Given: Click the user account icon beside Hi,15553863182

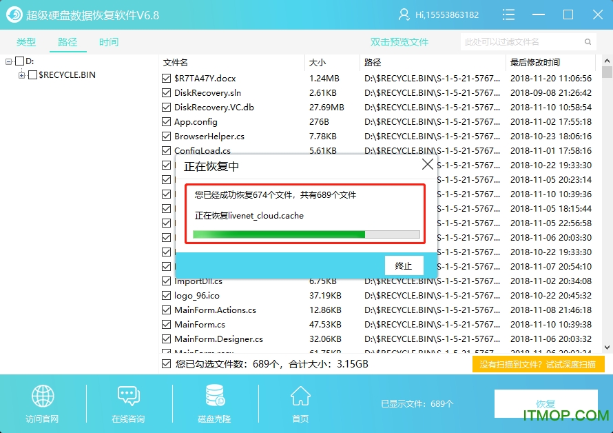Looking at the screenshot, I should click(403, 14).
